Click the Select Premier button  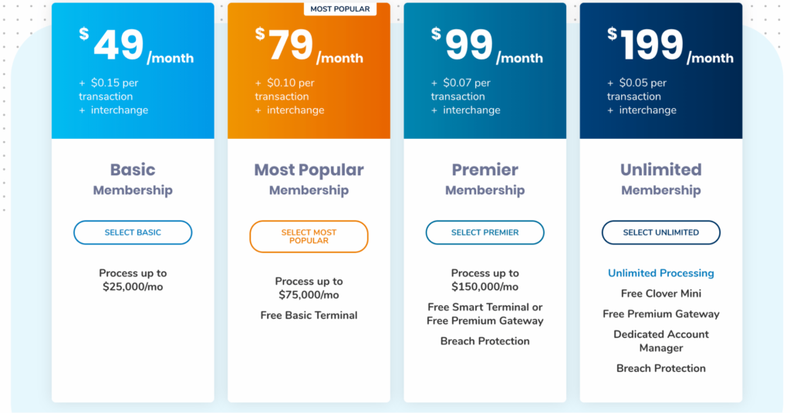(484, 232)
